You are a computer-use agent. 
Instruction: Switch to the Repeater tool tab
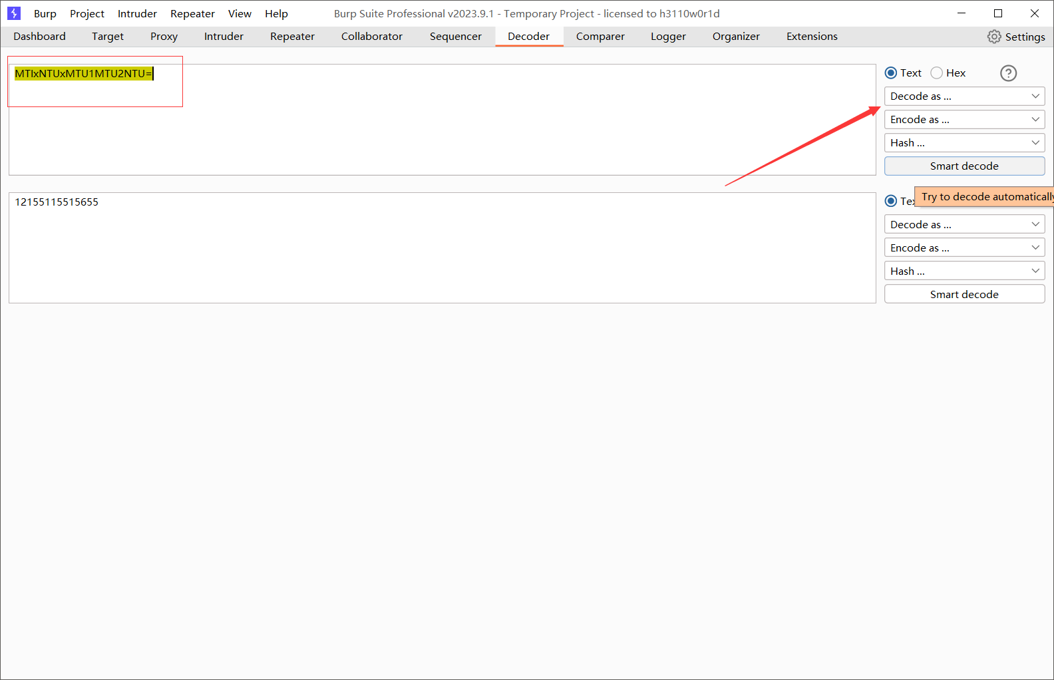pyautogui.click(x=292, y=37)
